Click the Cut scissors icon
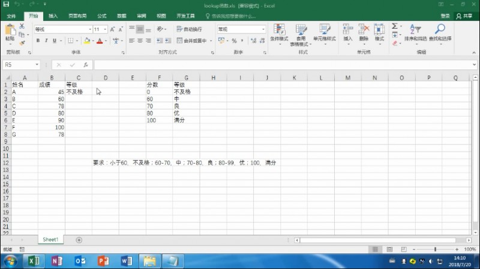Image resolution: width=480 pixels, height=269 pixels. pyautogui.click(x=22, y=26)
